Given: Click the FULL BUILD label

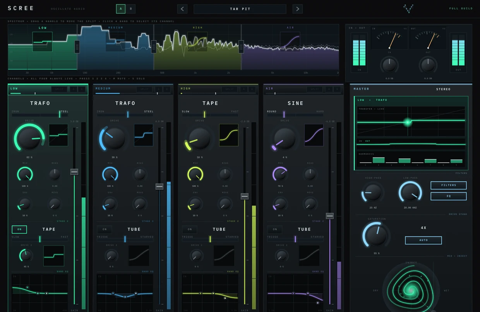Looking at the screenshot, I should click(x=461, y=9).
